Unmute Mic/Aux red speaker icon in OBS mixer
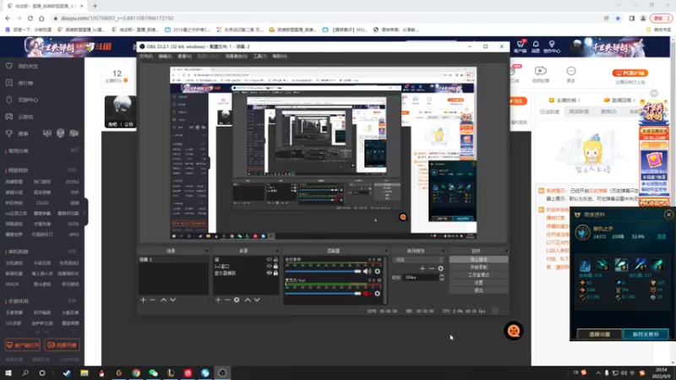This screenshot has width=676, height=380. [367, 293]
